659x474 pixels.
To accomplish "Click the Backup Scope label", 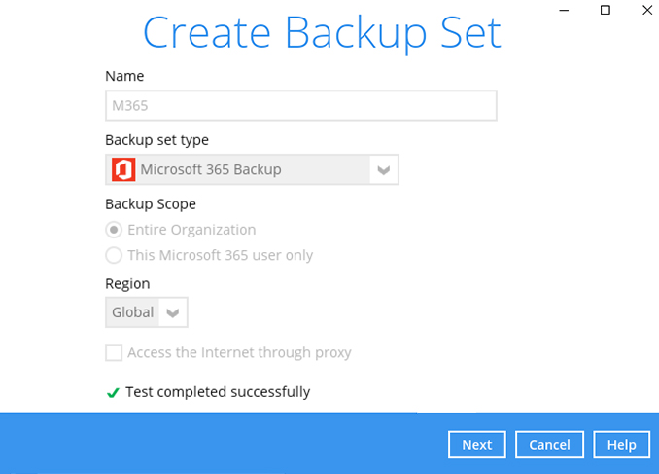I will 151,204.
